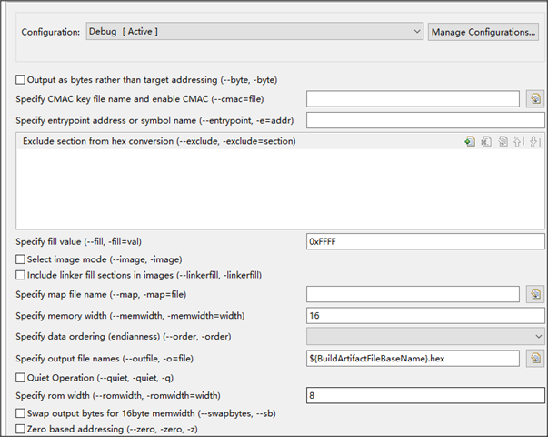Focus the rom width input field
This screenshot has width=548, height=437.
point(425,396)
